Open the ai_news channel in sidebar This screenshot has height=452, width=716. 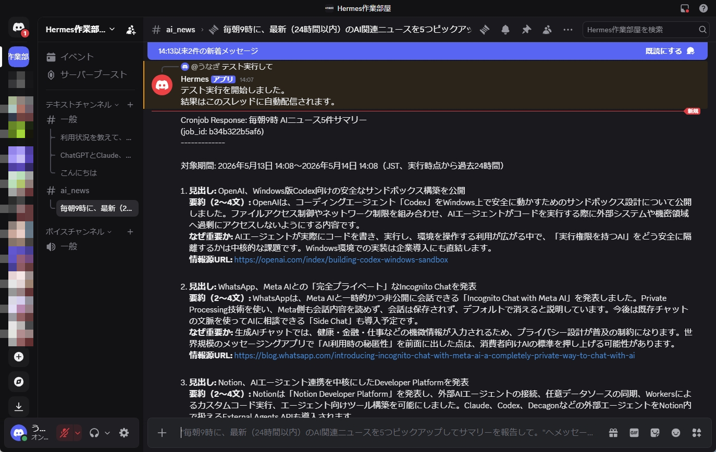90,190
